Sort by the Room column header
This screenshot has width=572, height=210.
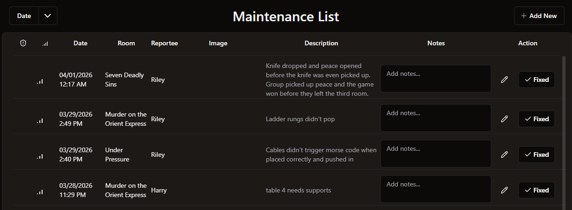coord(126,43)
